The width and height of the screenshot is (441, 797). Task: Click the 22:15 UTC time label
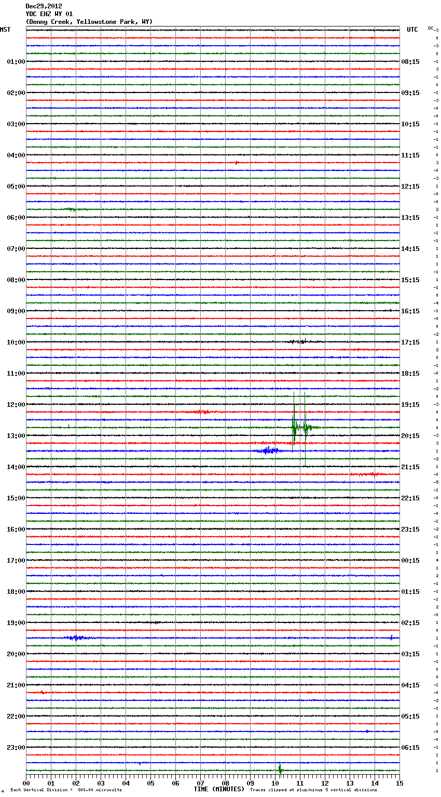410,498
